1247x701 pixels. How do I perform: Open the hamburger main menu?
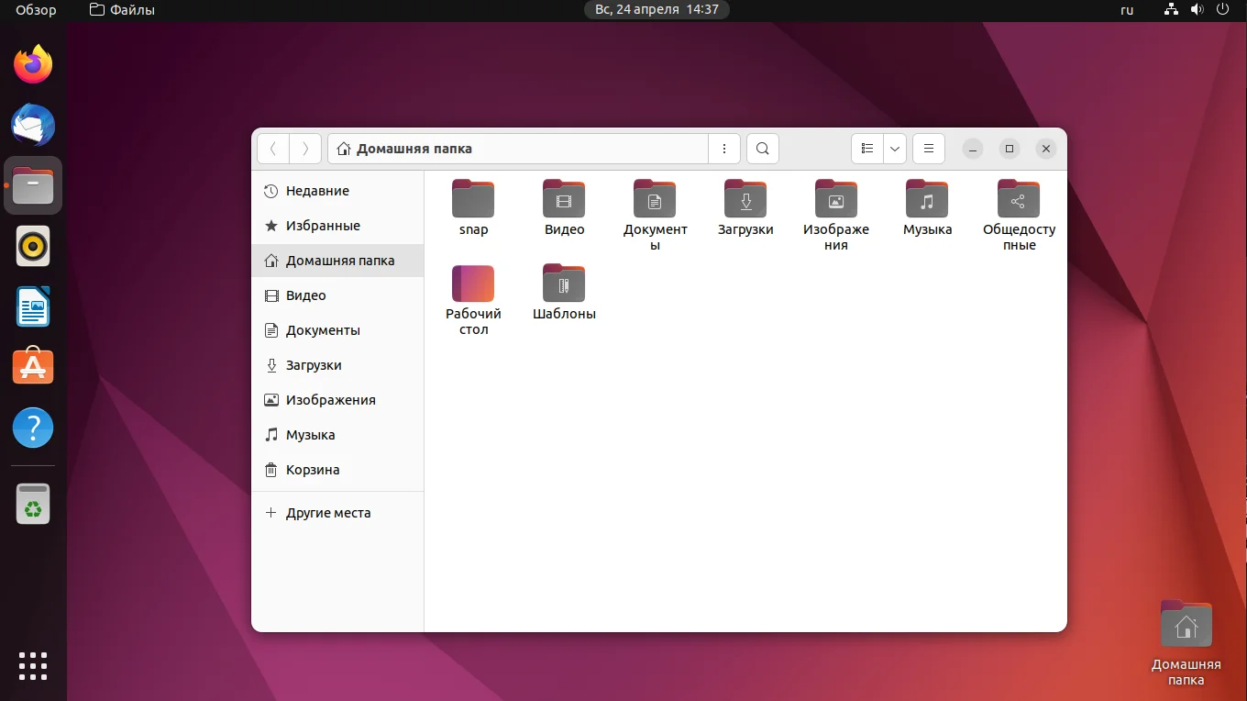928,149
